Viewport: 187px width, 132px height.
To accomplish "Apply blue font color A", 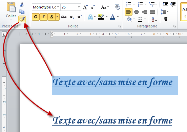I will 112,17.
